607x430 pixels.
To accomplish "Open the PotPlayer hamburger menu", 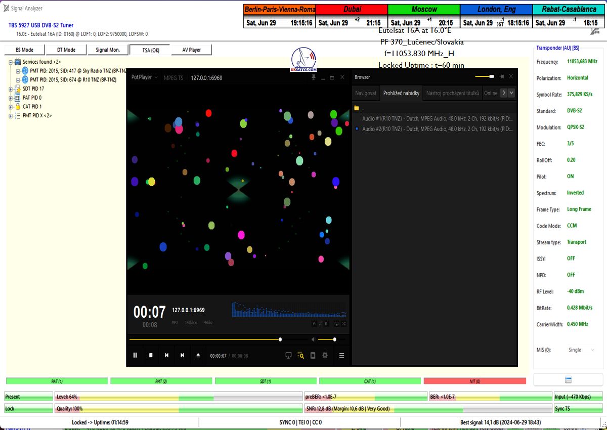I will (x=341, y=355).
